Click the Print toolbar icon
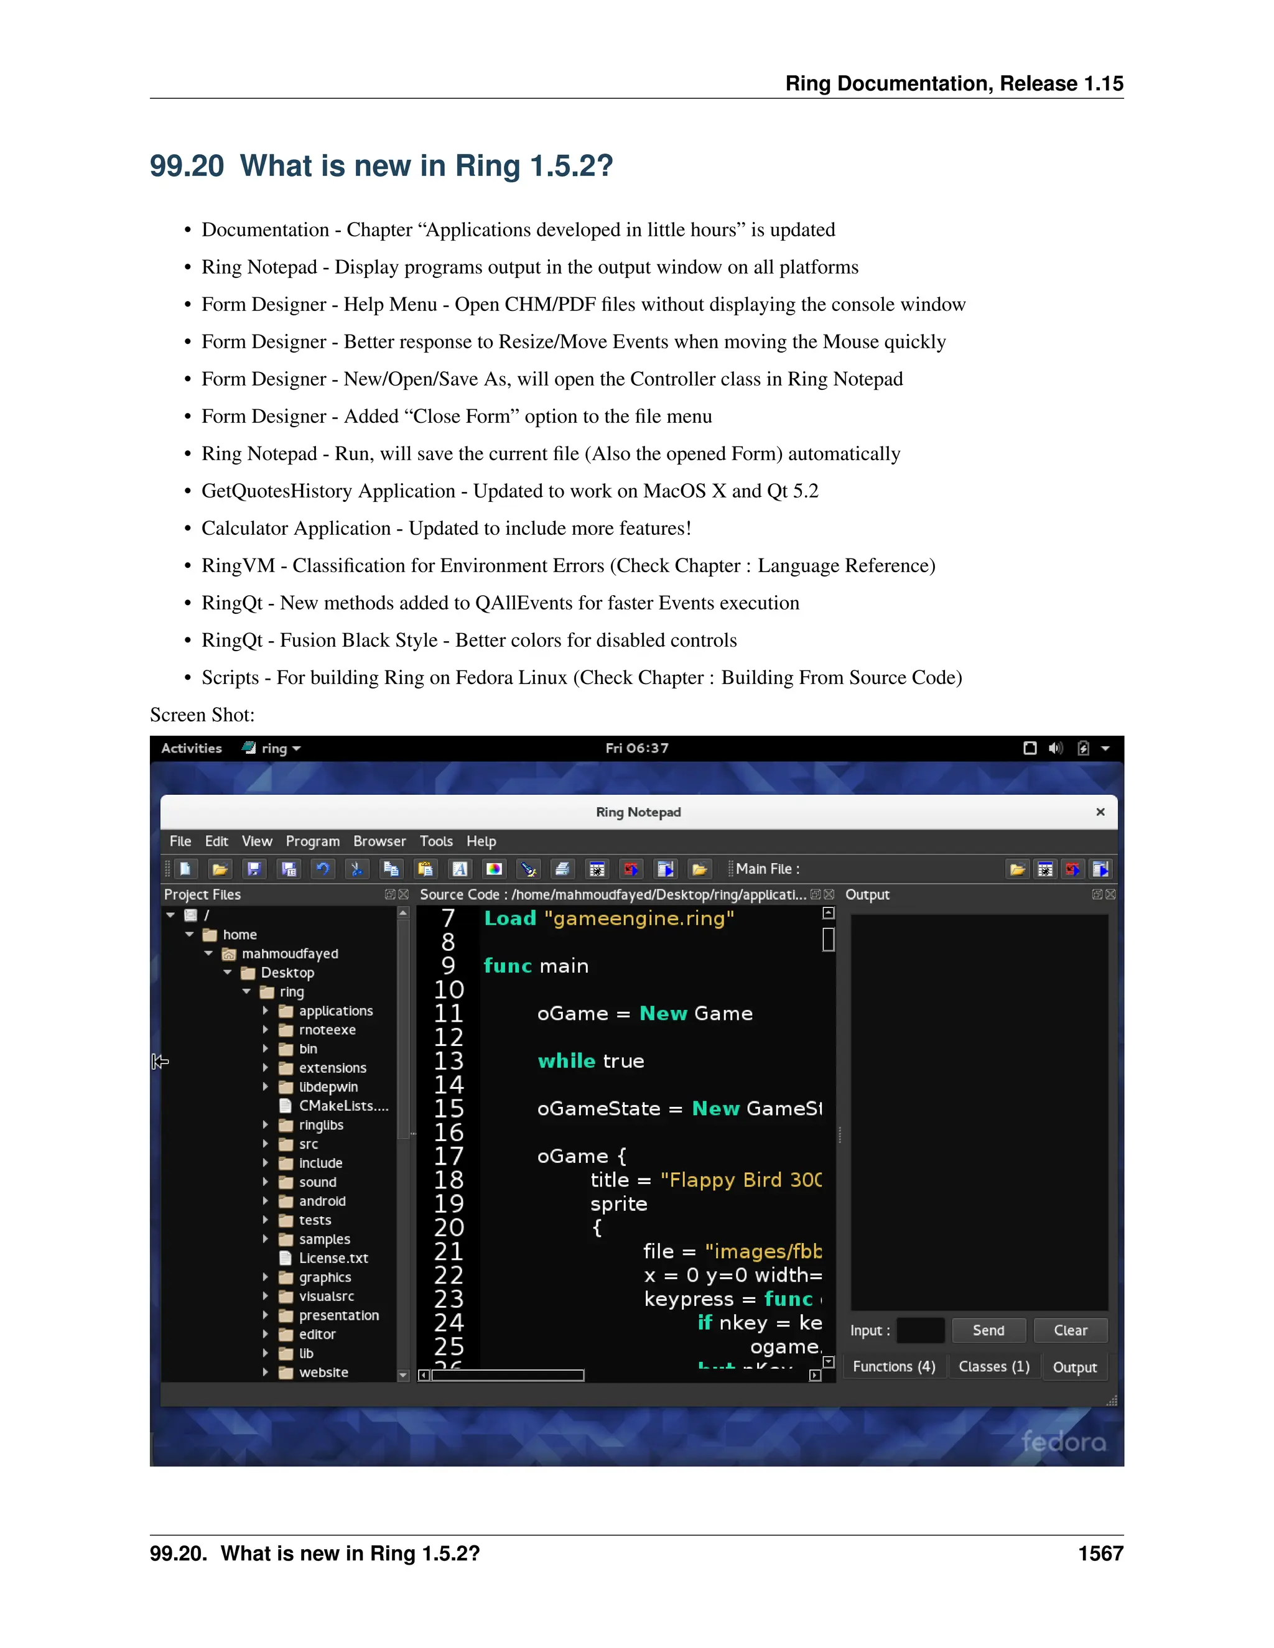This screenshot has width=1274, height=1648. [x=562, y=869]
